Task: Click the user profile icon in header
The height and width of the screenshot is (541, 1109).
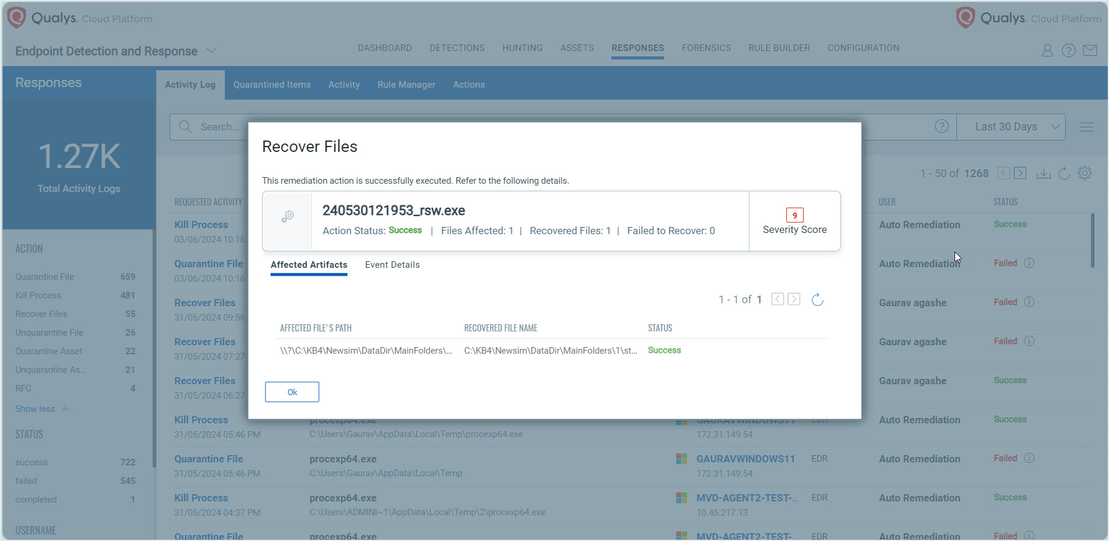Action: point(1047,51)
